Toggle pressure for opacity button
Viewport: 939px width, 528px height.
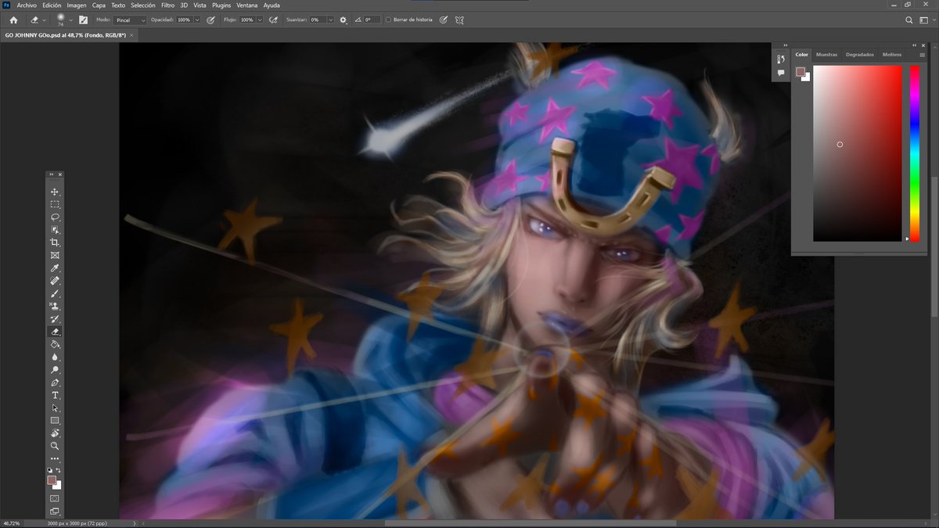tap(210, 20)
